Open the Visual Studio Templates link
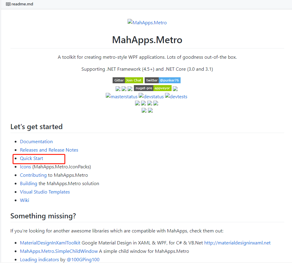Viewport: 292px width, 263px height. (45, 192)
